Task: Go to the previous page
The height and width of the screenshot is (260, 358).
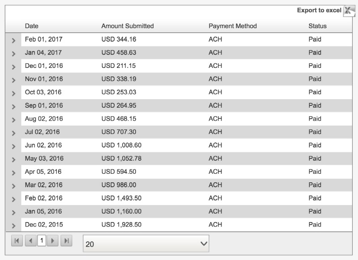Action: coord(30,241)
